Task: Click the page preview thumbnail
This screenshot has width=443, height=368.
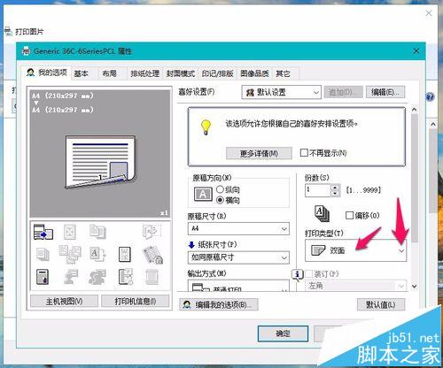Action: coord(100,162)
